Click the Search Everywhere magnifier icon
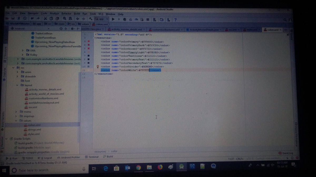The image size is (316, 177). (x=285, y=20)
